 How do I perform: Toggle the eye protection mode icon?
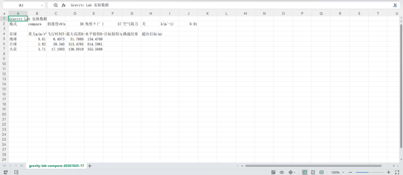[x=282, y=172]
